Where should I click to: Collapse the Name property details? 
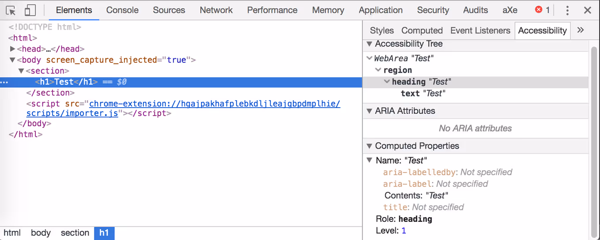pos(370,161)
